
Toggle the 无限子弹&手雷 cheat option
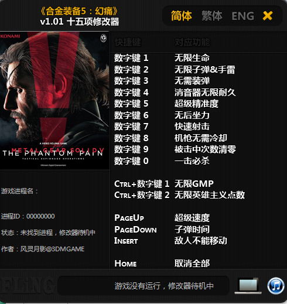[204, 69]
